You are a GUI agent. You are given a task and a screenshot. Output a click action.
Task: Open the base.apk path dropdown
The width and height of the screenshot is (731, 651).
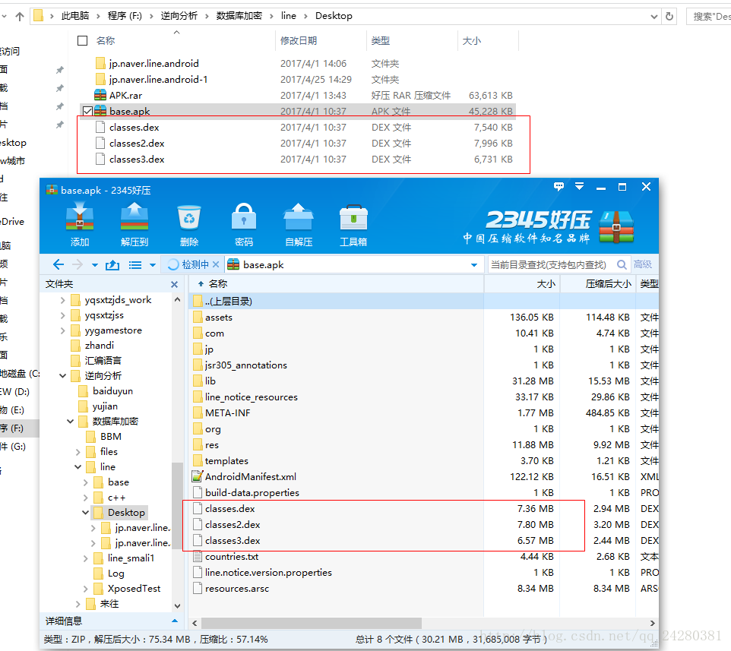tap(474, 264)
